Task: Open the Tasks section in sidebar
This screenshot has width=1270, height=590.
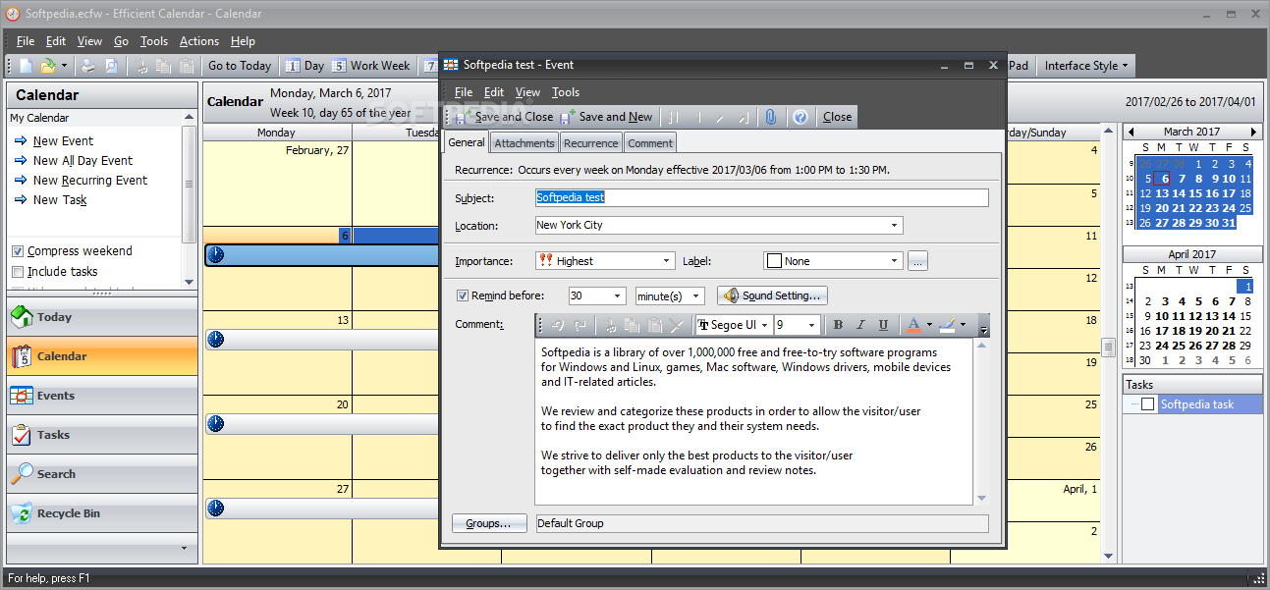Action: coord(102,435)
